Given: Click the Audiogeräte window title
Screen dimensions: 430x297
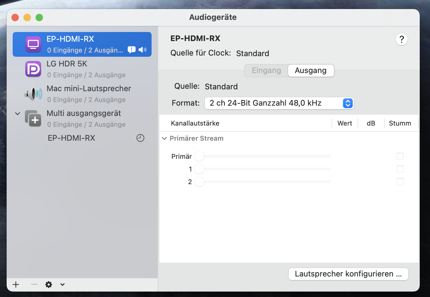Looking at the screenshot, I should (x=213, y=17).
